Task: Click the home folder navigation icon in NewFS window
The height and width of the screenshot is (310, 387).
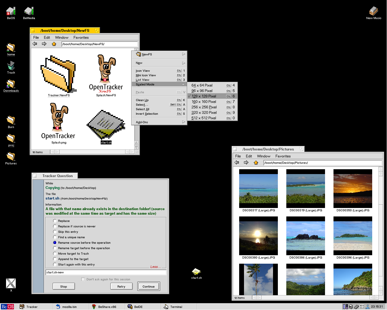Action: click(x=54, y=44)
